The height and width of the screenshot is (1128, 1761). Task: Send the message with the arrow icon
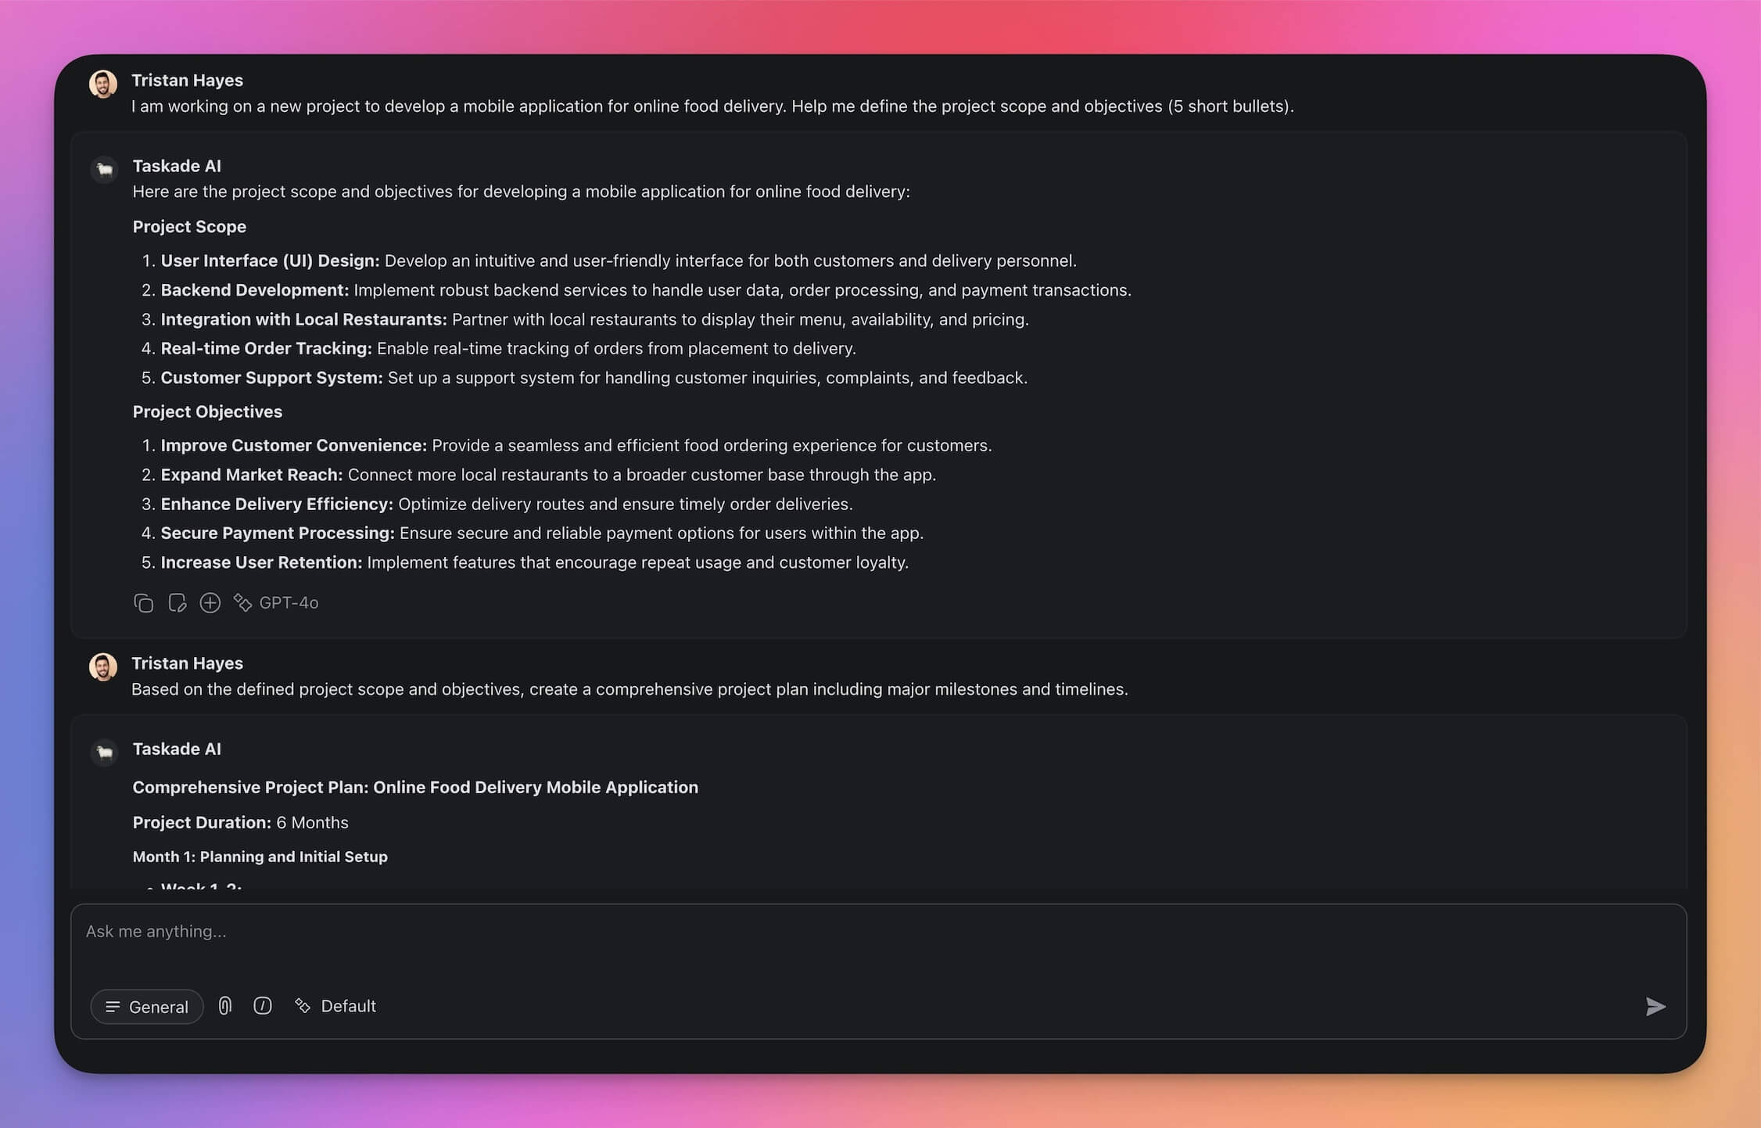point(1655,1007)
